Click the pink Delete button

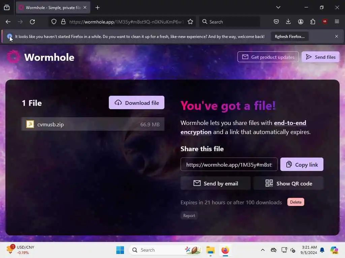[x=296, y=202]
